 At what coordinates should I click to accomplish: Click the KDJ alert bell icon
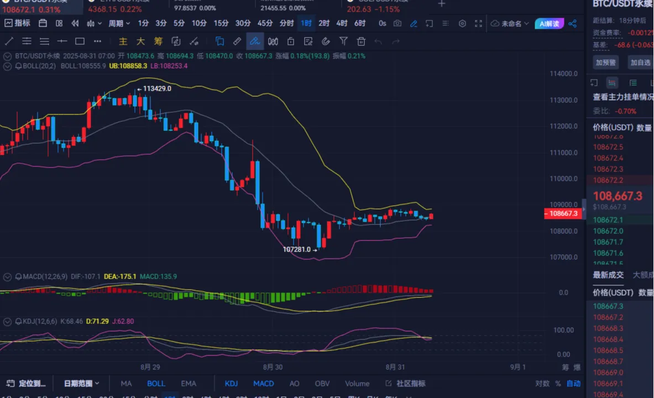tap(18, 322)
